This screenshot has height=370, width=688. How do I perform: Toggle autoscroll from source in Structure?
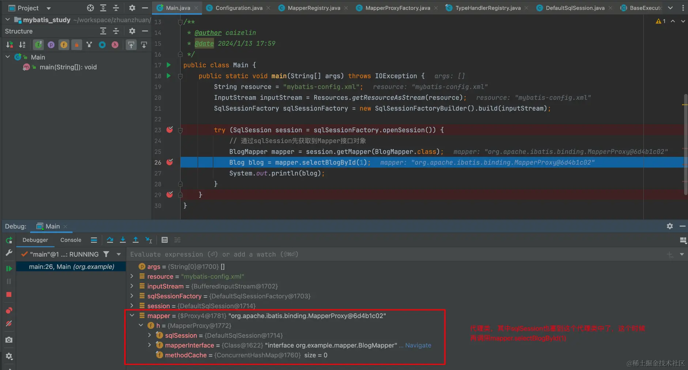click(144, 45)
